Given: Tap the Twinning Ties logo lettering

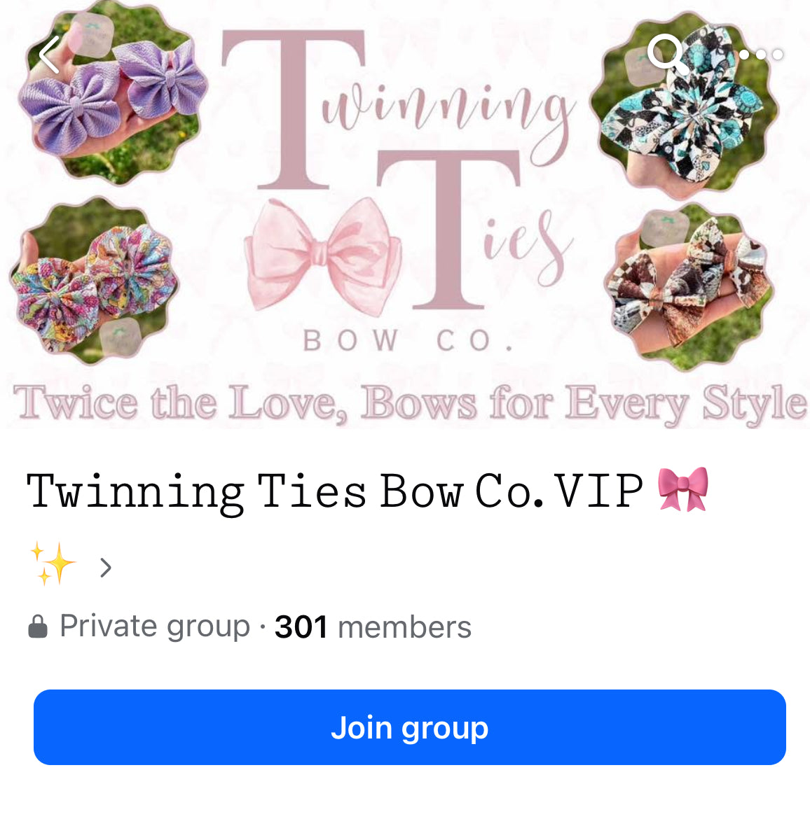Looking at the screenshot, I should tap(398, 169).
